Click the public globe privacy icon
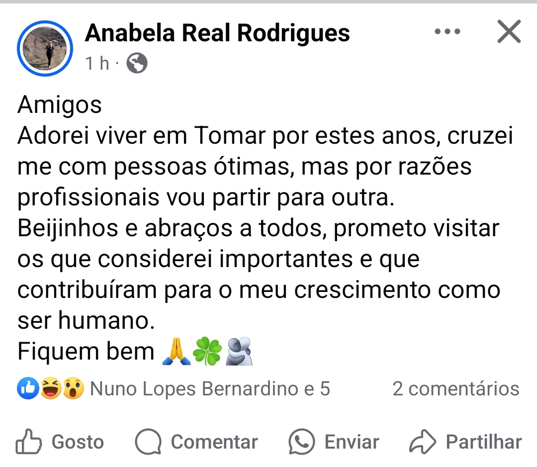Viewport: 537px width, 467px height. [x=137, y=63]
